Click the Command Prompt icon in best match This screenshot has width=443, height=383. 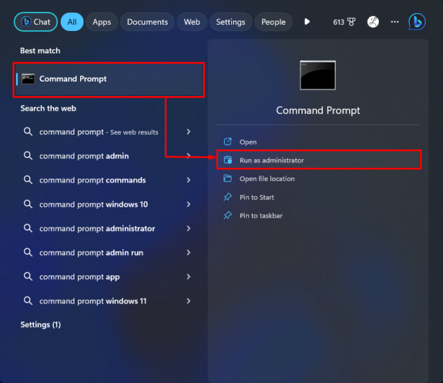click(28, 79)
